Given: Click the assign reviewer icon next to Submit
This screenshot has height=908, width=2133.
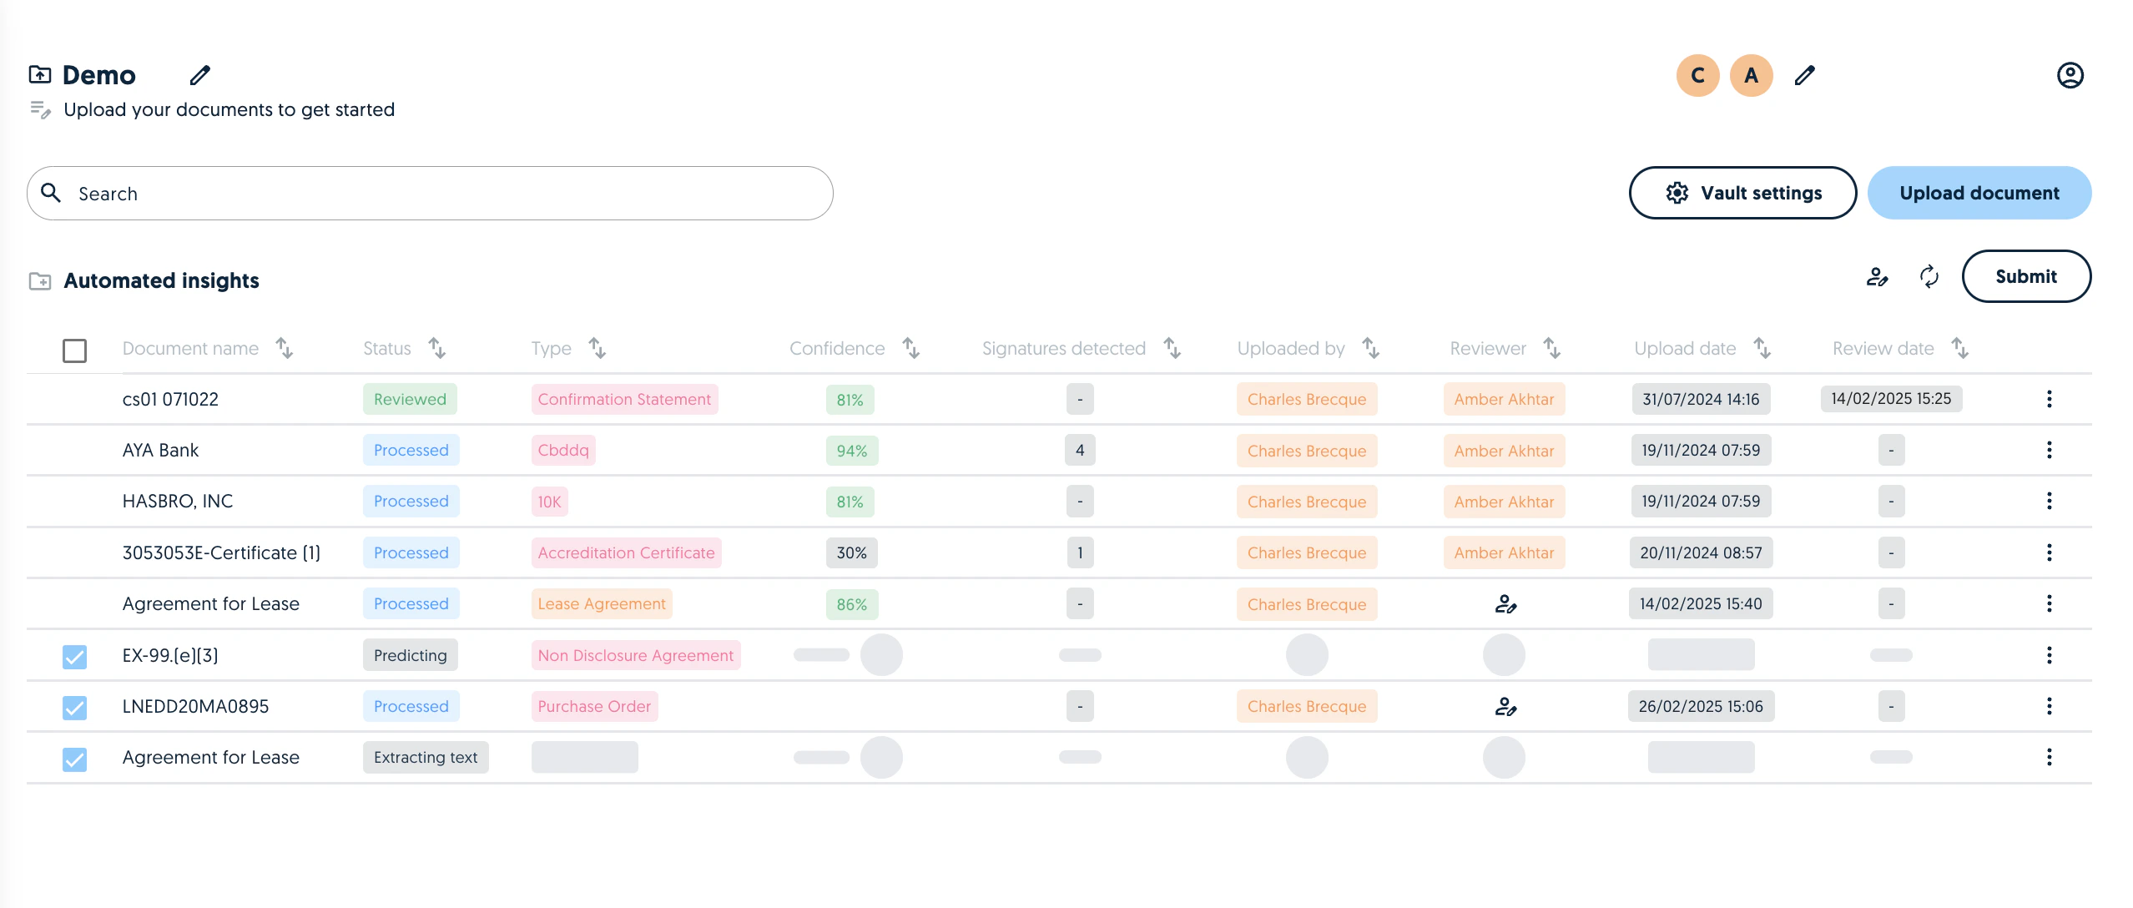Looking at the screenshot, I should [1877, 276].
